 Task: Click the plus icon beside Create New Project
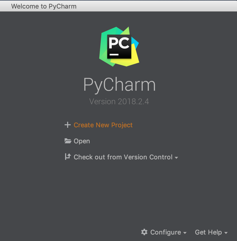tap(67, 125)
